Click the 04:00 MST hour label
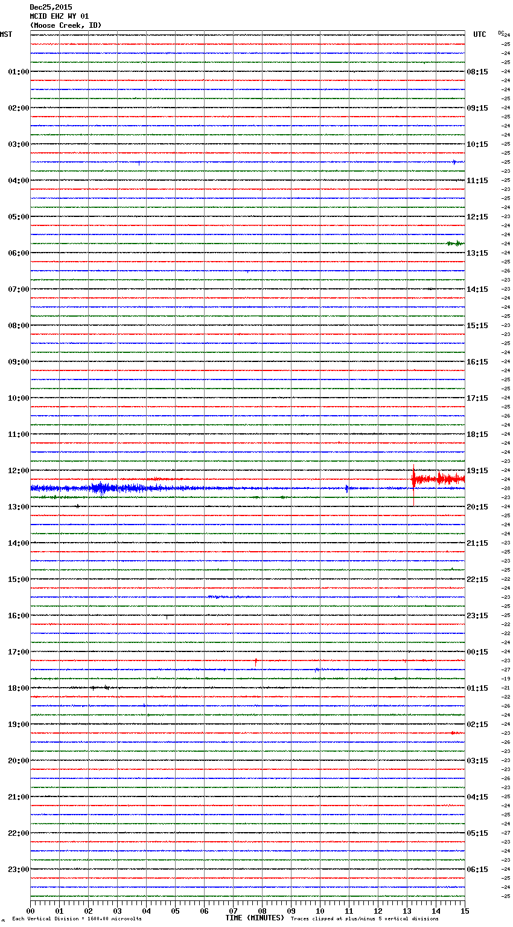The height and width of the screenshot is (927, 513). (x=19, y=181)
